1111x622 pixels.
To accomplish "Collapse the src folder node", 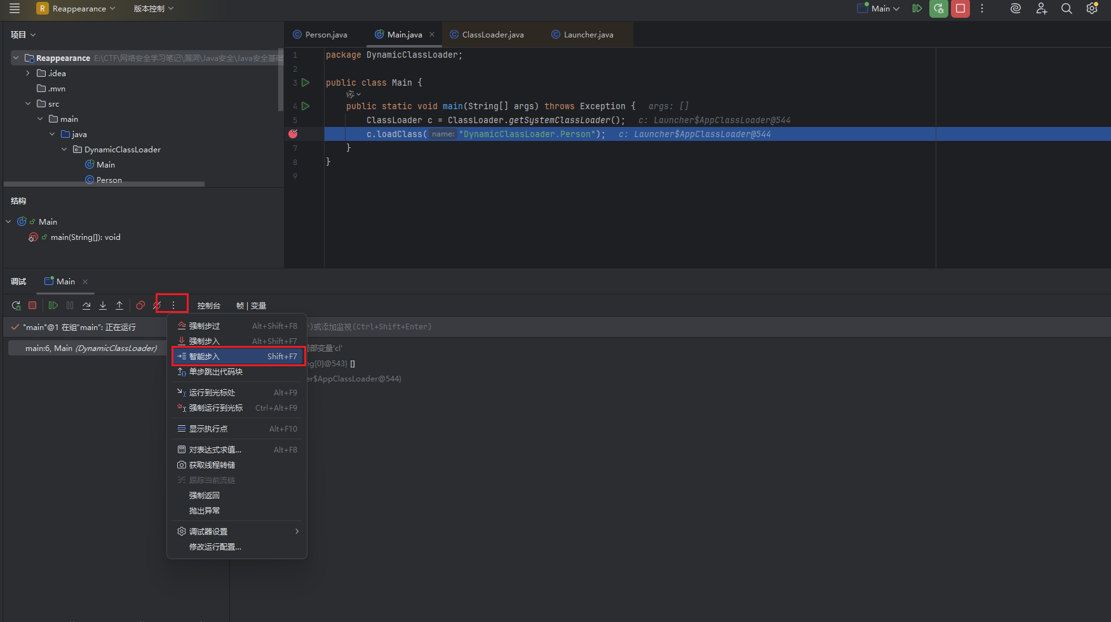I will coord(28,104).
